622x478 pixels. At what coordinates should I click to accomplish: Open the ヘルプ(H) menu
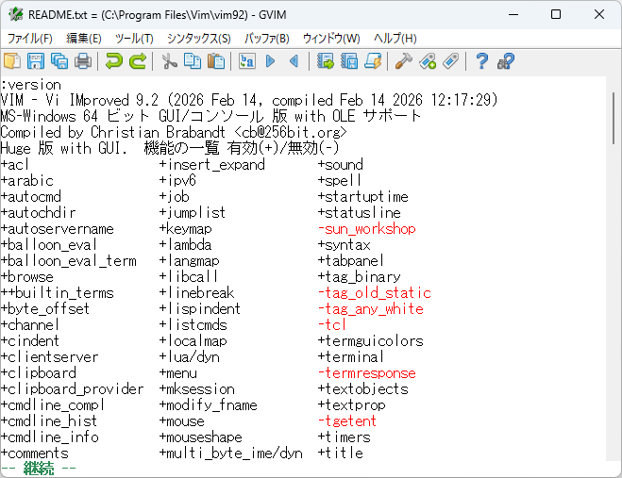(395, 39)
